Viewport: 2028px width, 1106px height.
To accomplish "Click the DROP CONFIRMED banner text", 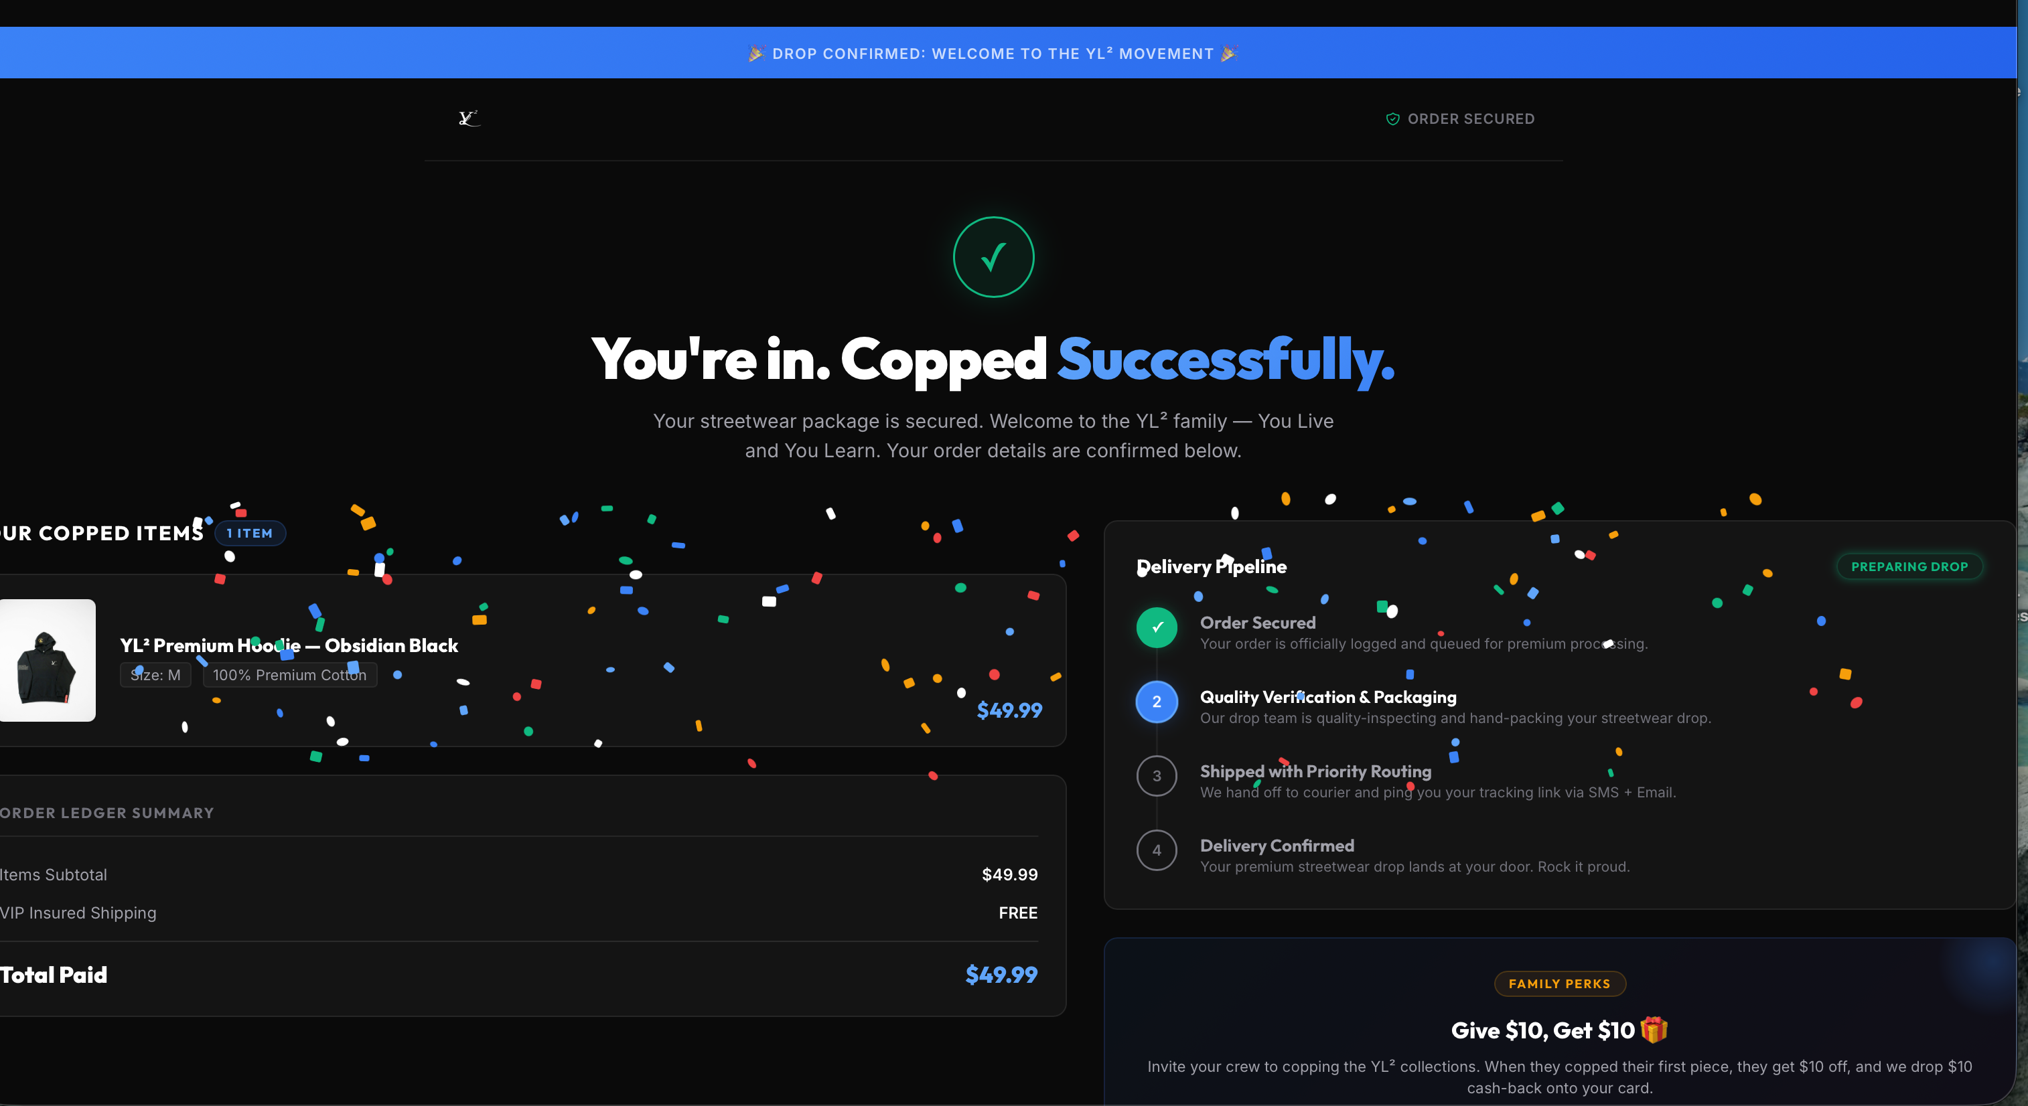I will tap(993, 54).
